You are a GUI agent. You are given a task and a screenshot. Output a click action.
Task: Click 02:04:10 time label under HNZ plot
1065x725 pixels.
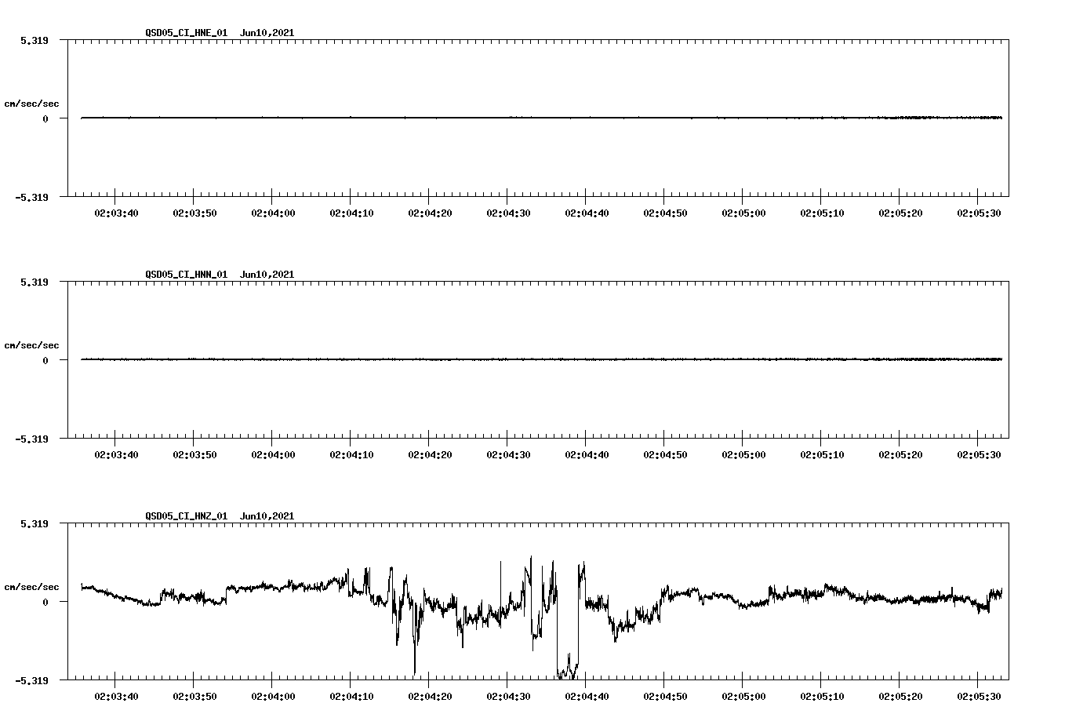(351, 697)
